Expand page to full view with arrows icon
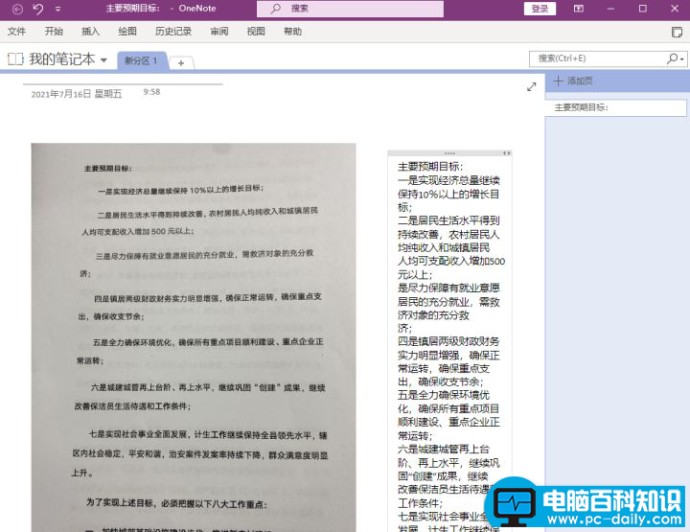 click(532, 86)
